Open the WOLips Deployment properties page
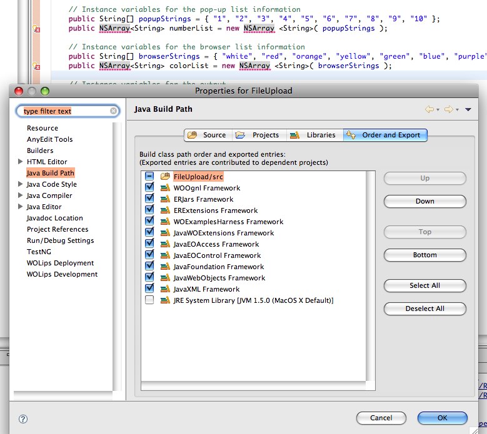The width and height of the screenshot is (487, 434). [60, 263]
